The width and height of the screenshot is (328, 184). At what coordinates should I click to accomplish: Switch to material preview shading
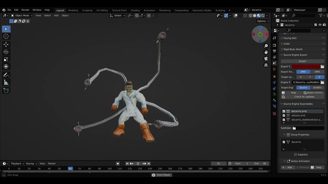(x=259, y=16)
